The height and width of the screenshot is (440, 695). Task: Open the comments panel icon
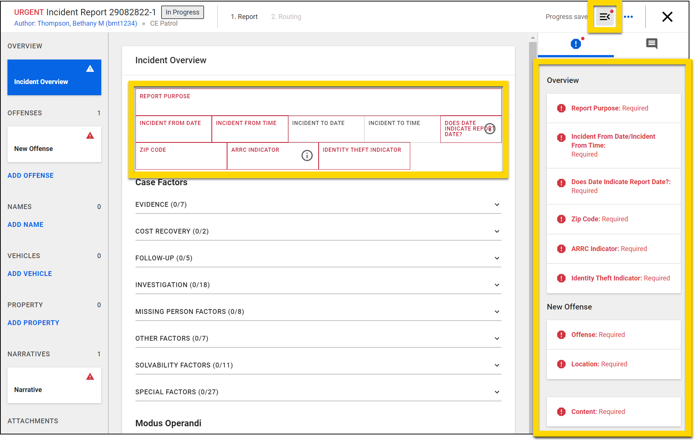point(652,44)
